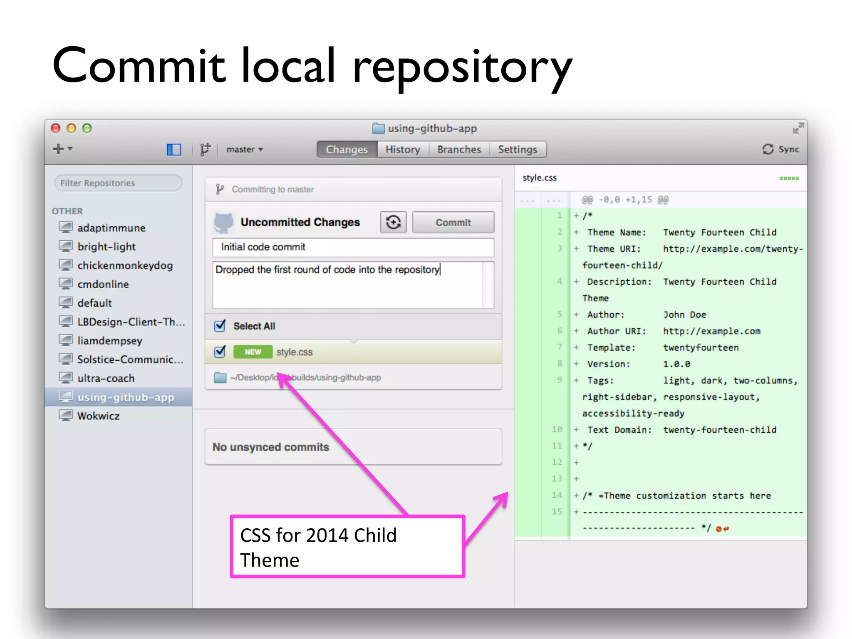
Task: Click the commit and sync circular icon button
Action: click(393, 223)
